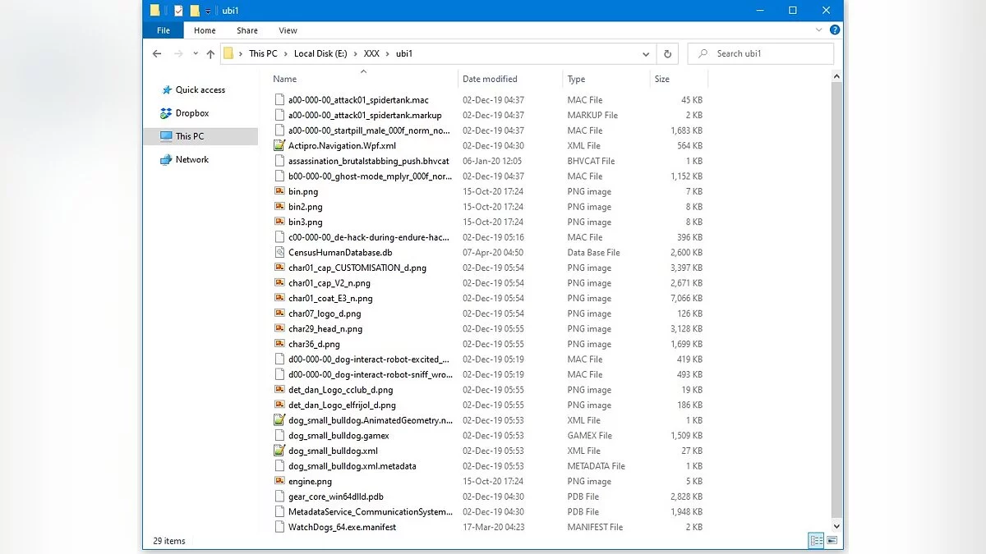Switch to the Share ribbon tab
Image resolution: width=986 pixels, height=554 pixels.
click(247, 30)
